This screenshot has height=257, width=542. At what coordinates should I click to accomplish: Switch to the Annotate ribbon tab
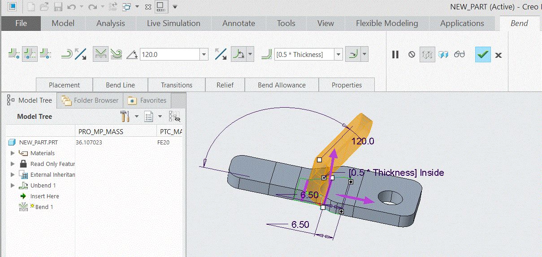click(x=238, y=23)
